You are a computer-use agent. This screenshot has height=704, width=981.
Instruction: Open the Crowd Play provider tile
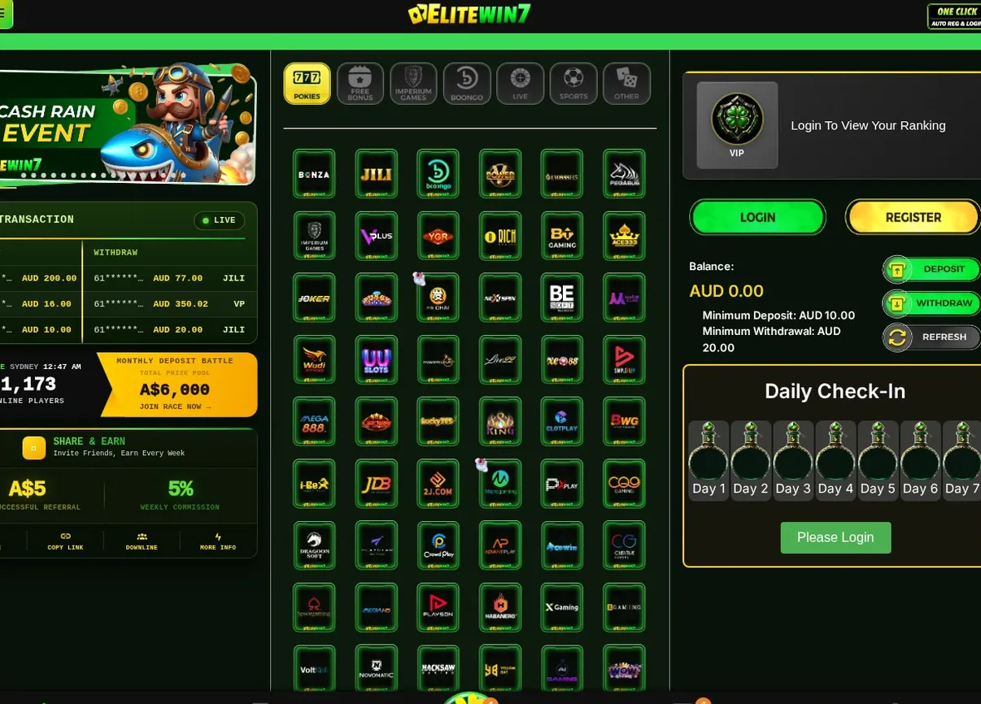(x=438, y=545)
